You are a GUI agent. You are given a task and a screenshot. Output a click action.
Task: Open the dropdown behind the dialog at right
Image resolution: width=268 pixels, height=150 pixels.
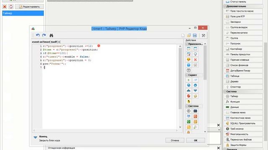click(219, 130)
